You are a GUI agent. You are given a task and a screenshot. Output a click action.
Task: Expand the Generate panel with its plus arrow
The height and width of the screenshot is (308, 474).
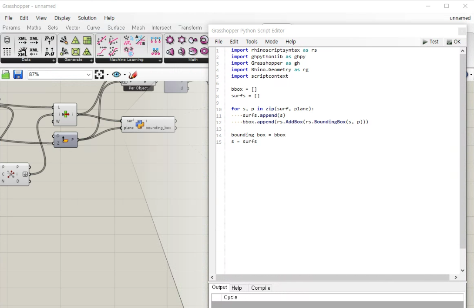coord(91,60)
